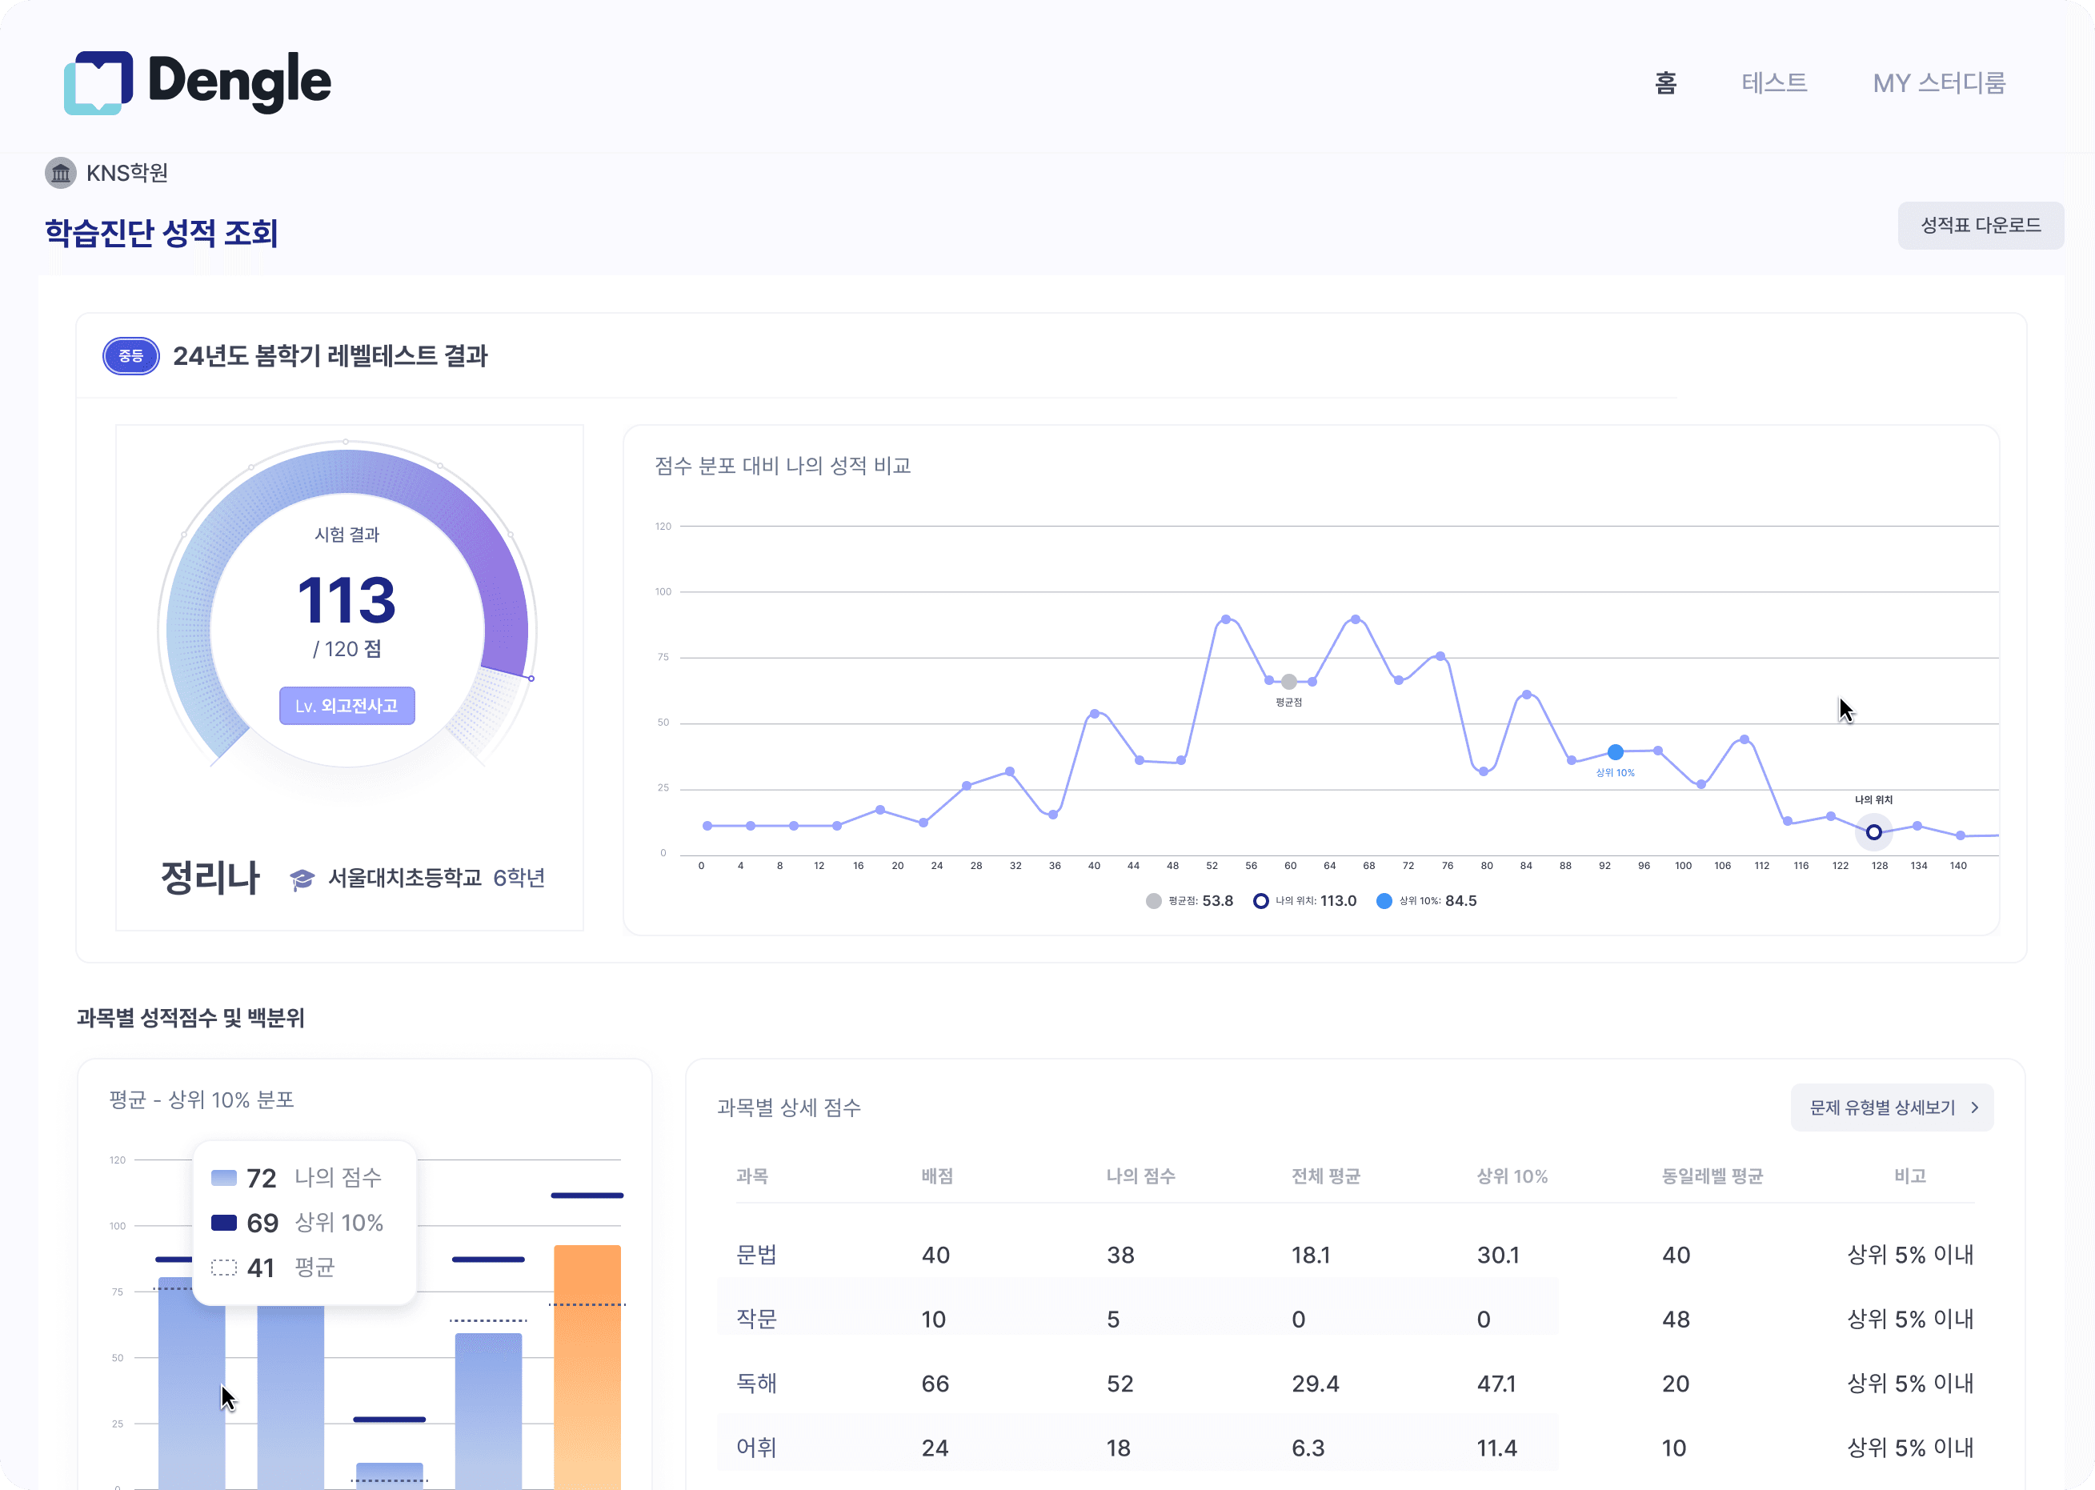Click the graduation cap school icon

(302, 879)
